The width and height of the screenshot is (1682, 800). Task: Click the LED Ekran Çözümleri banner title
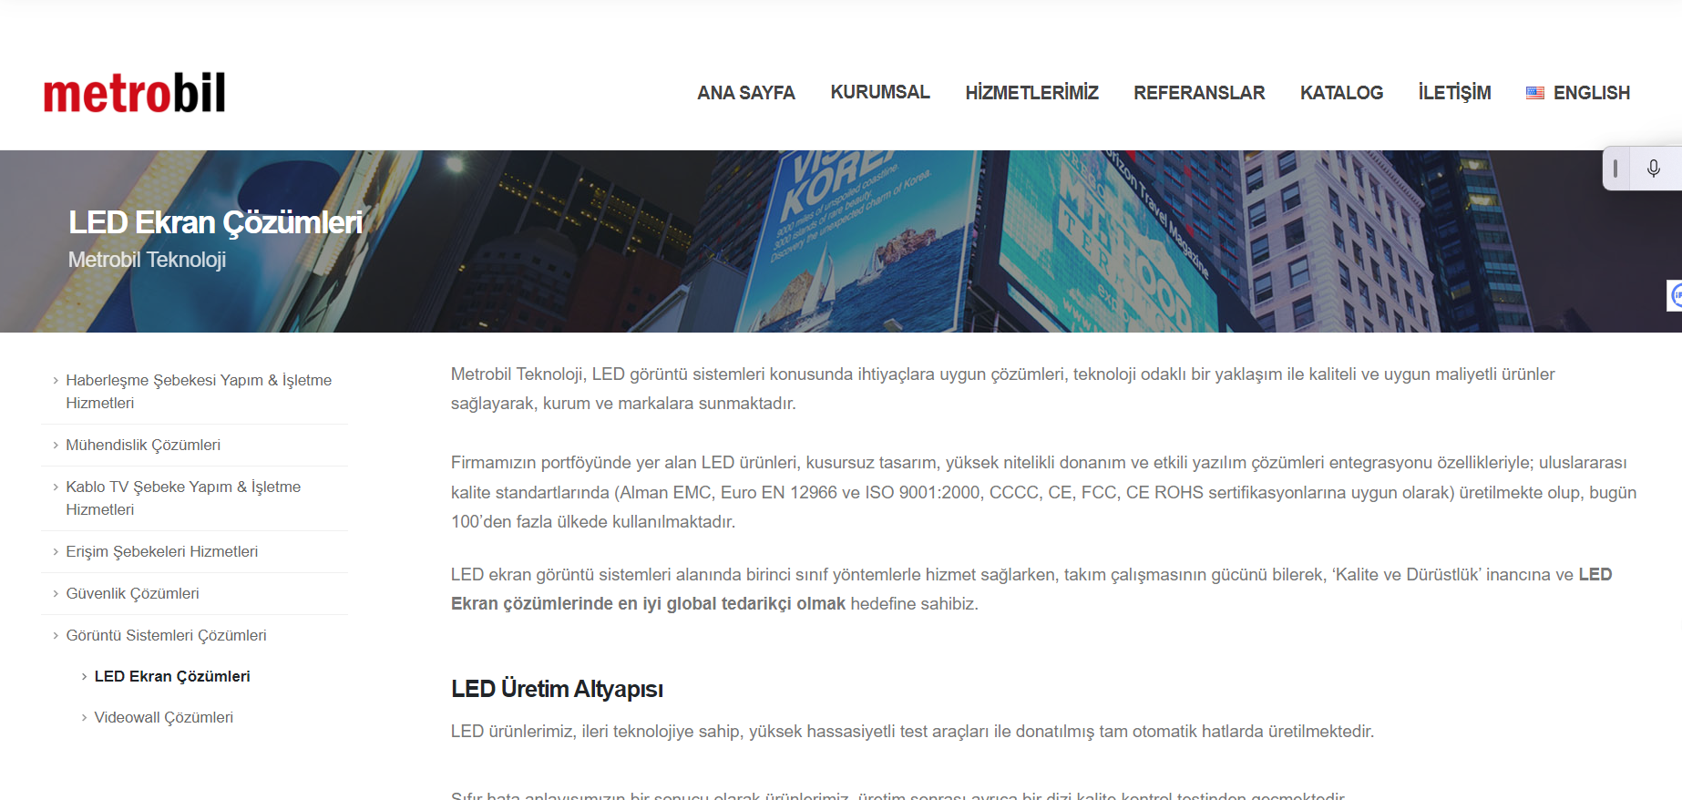point(216,222)
